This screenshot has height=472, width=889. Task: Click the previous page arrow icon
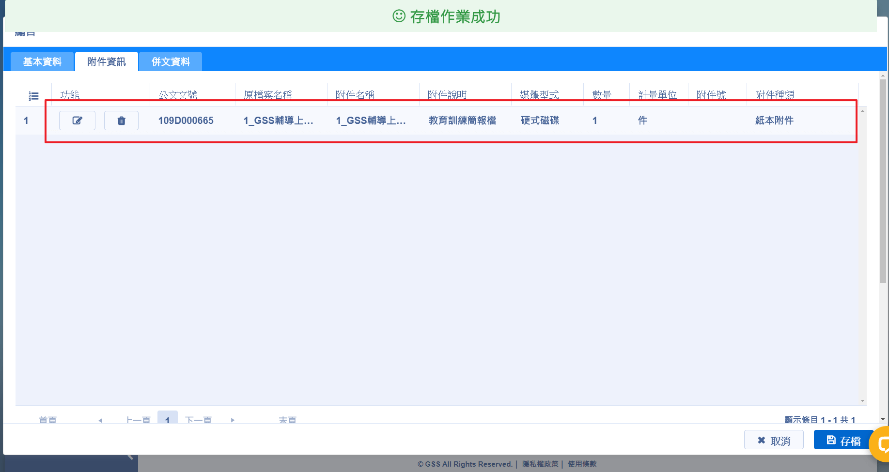[x=100, y=420]
